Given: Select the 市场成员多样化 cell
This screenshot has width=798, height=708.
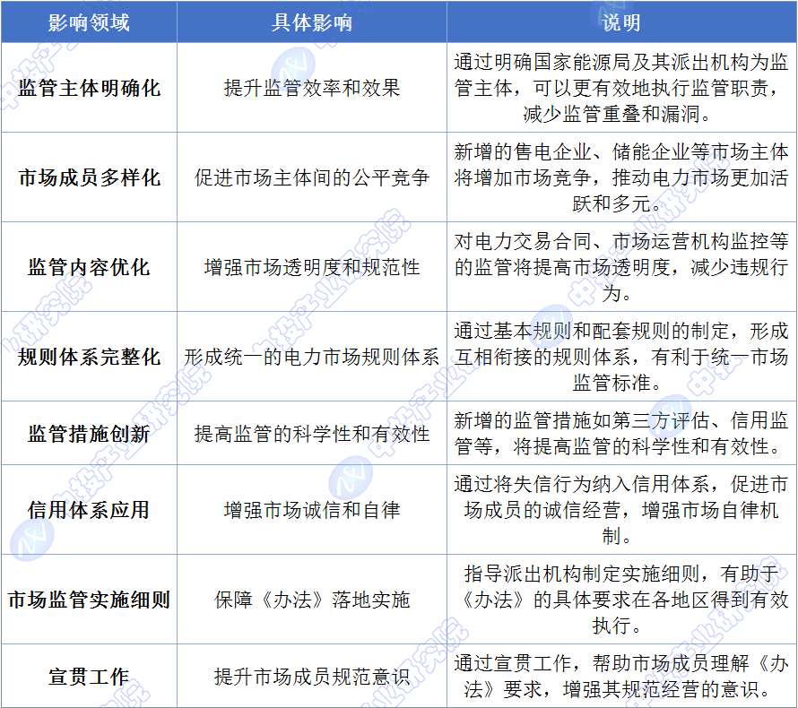Looking at the screenshot, I should click(89, 177).
